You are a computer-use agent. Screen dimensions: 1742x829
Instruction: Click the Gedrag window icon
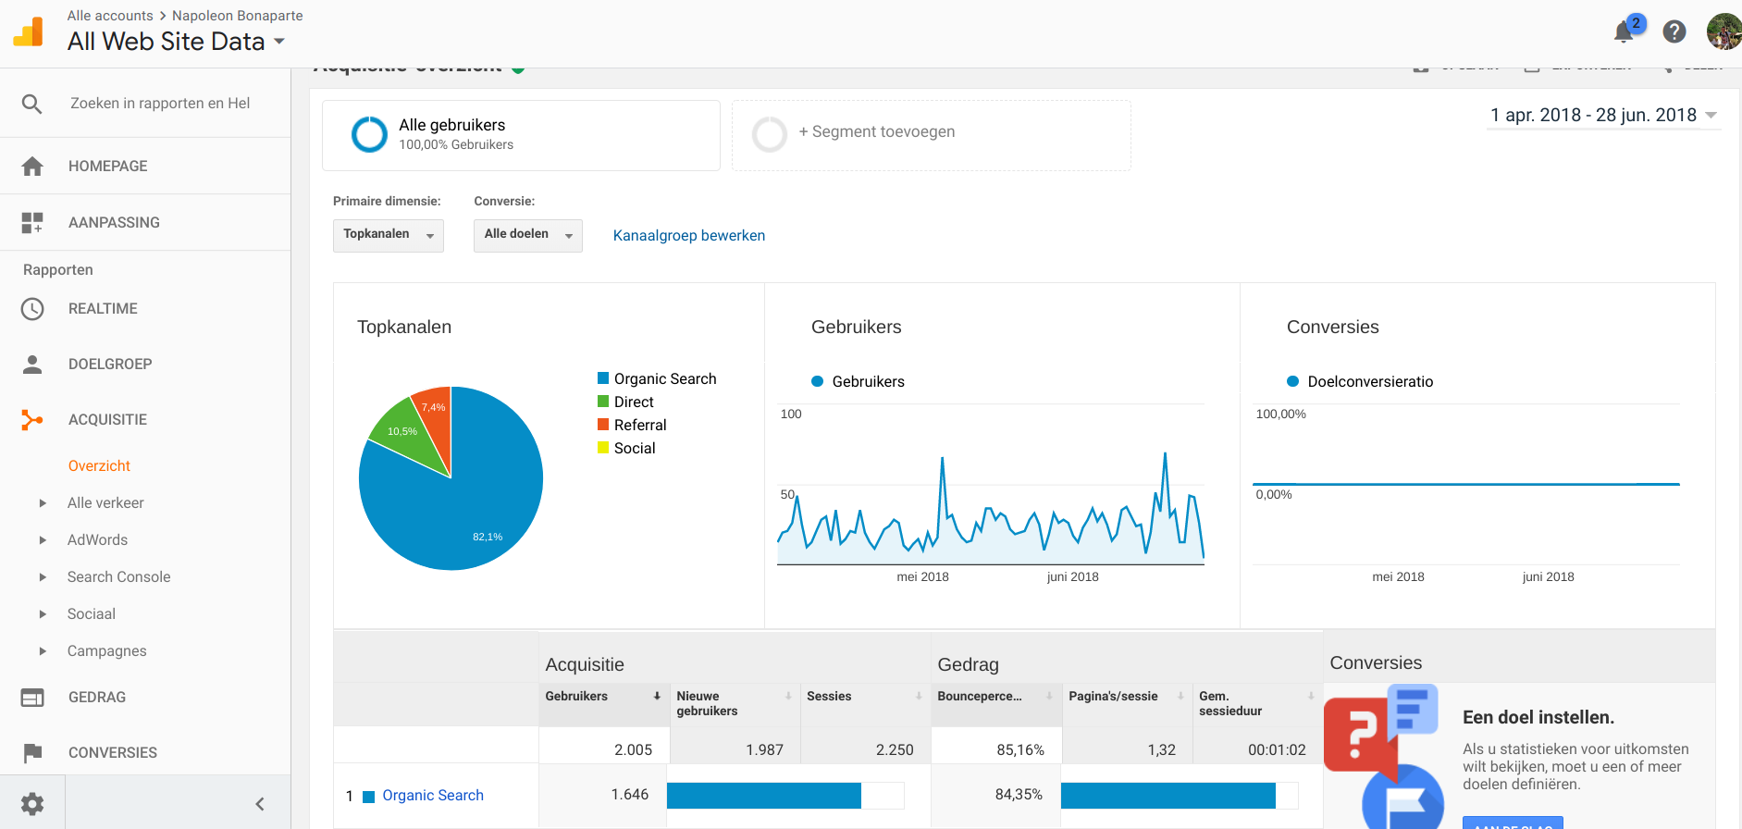point(32,698)
